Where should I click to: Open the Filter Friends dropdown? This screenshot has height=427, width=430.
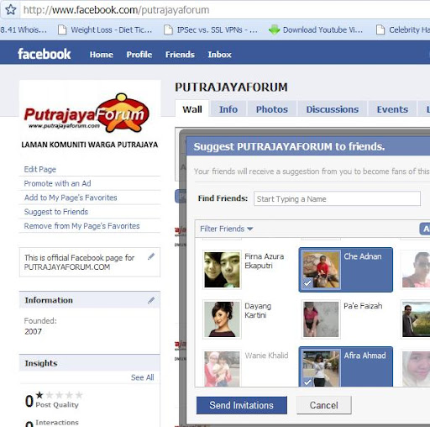(226, 229)
